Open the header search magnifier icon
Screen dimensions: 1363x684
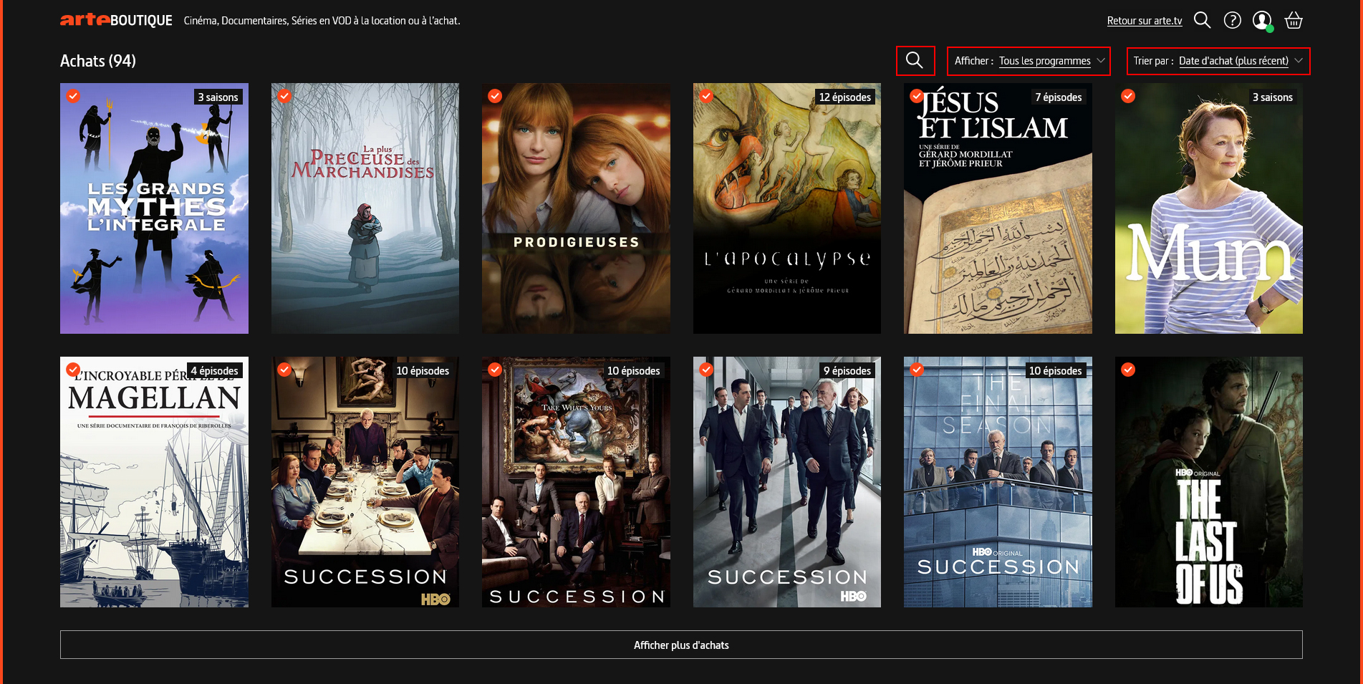(x=1202, y=20)
